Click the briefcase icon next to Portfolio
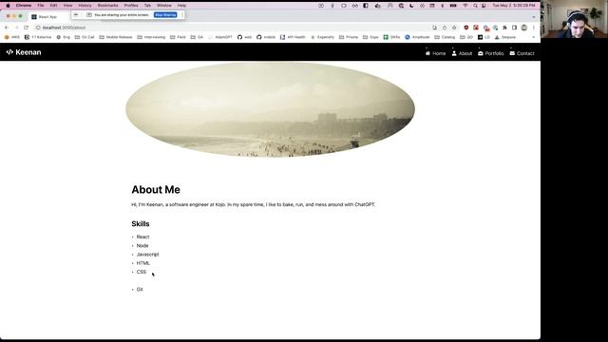The height and width of the screenshot is (342, 608). tap(481, 53)
